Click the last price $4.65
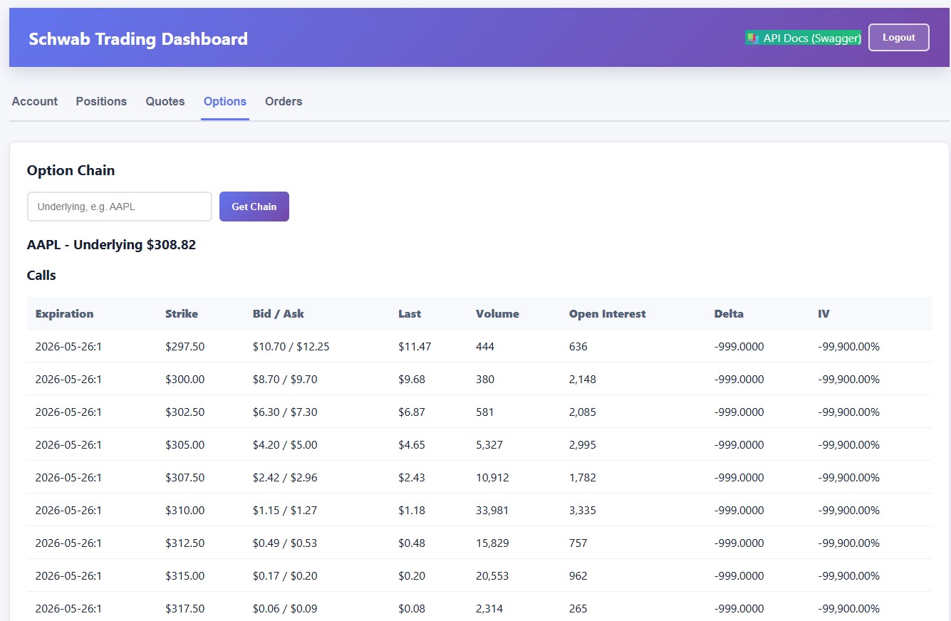This screenshot has width=951, height=621. [412, 445]
